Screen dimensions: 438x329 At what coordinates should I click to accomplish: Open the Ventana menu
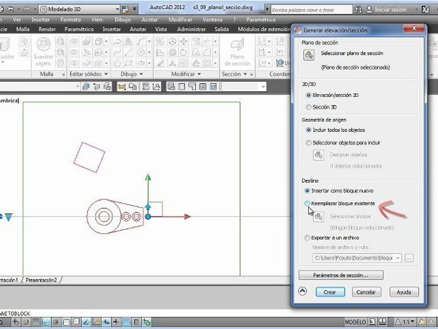click(x=212, y=20)
